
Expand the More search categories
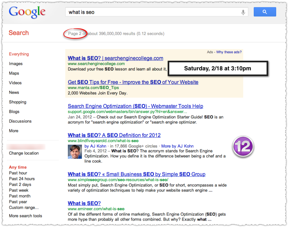coord(13,131)
